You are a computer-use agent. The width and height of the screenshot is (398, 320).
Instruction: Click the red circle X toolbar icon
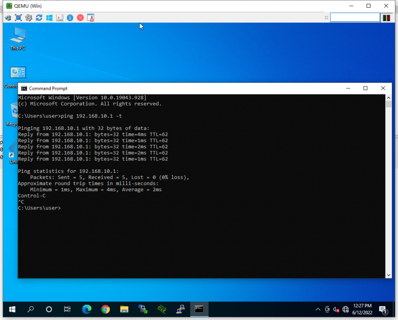click(x=80, y=18)
